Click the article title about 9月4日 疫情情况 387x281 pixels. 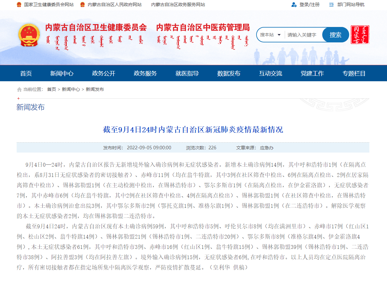coord(193,130)
